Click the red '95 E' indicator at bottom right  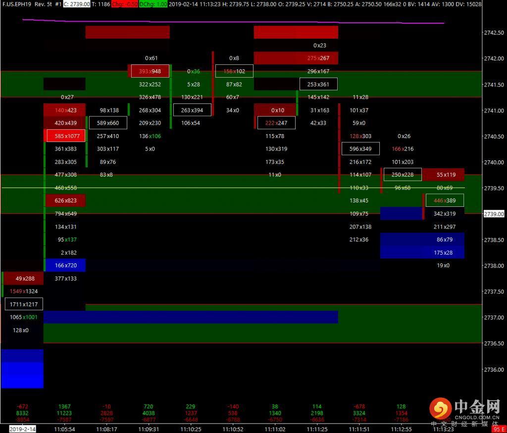click(499, 430)
